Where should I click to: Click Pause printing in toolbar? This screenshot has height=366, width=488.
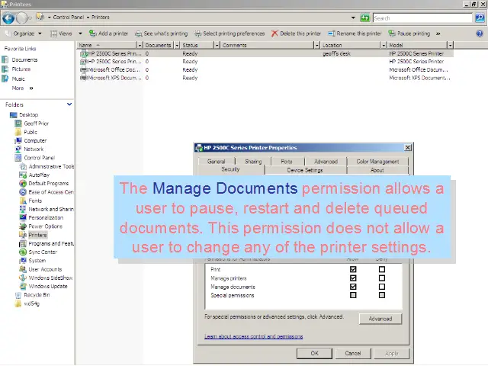pyautogui.click(x=409, y=34)
